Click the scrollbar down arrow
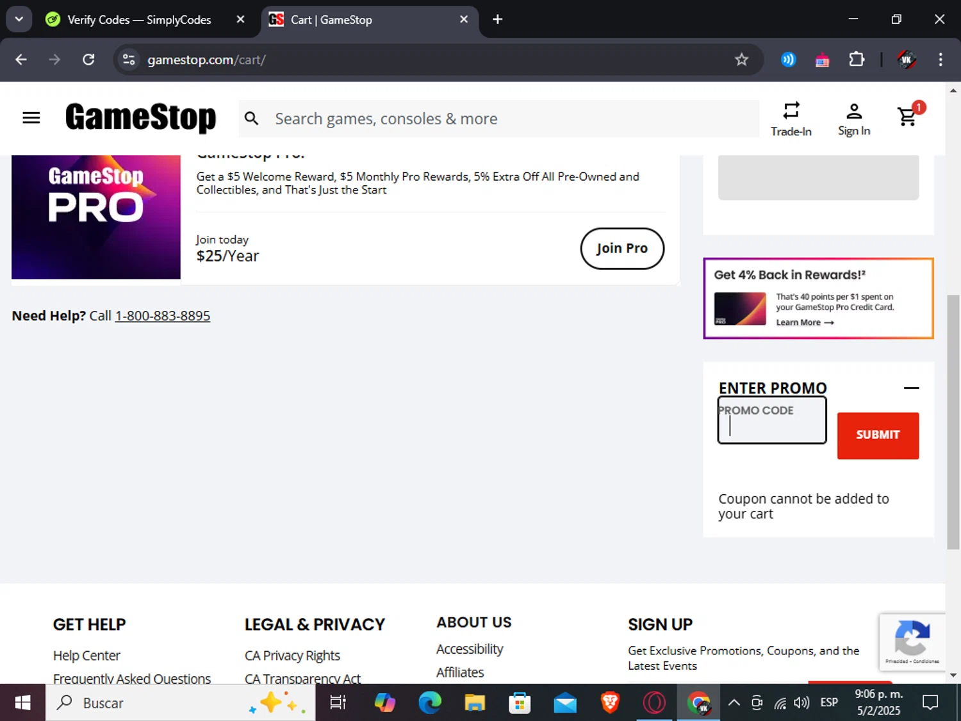 pyautogui.click(x=953, y=675)
